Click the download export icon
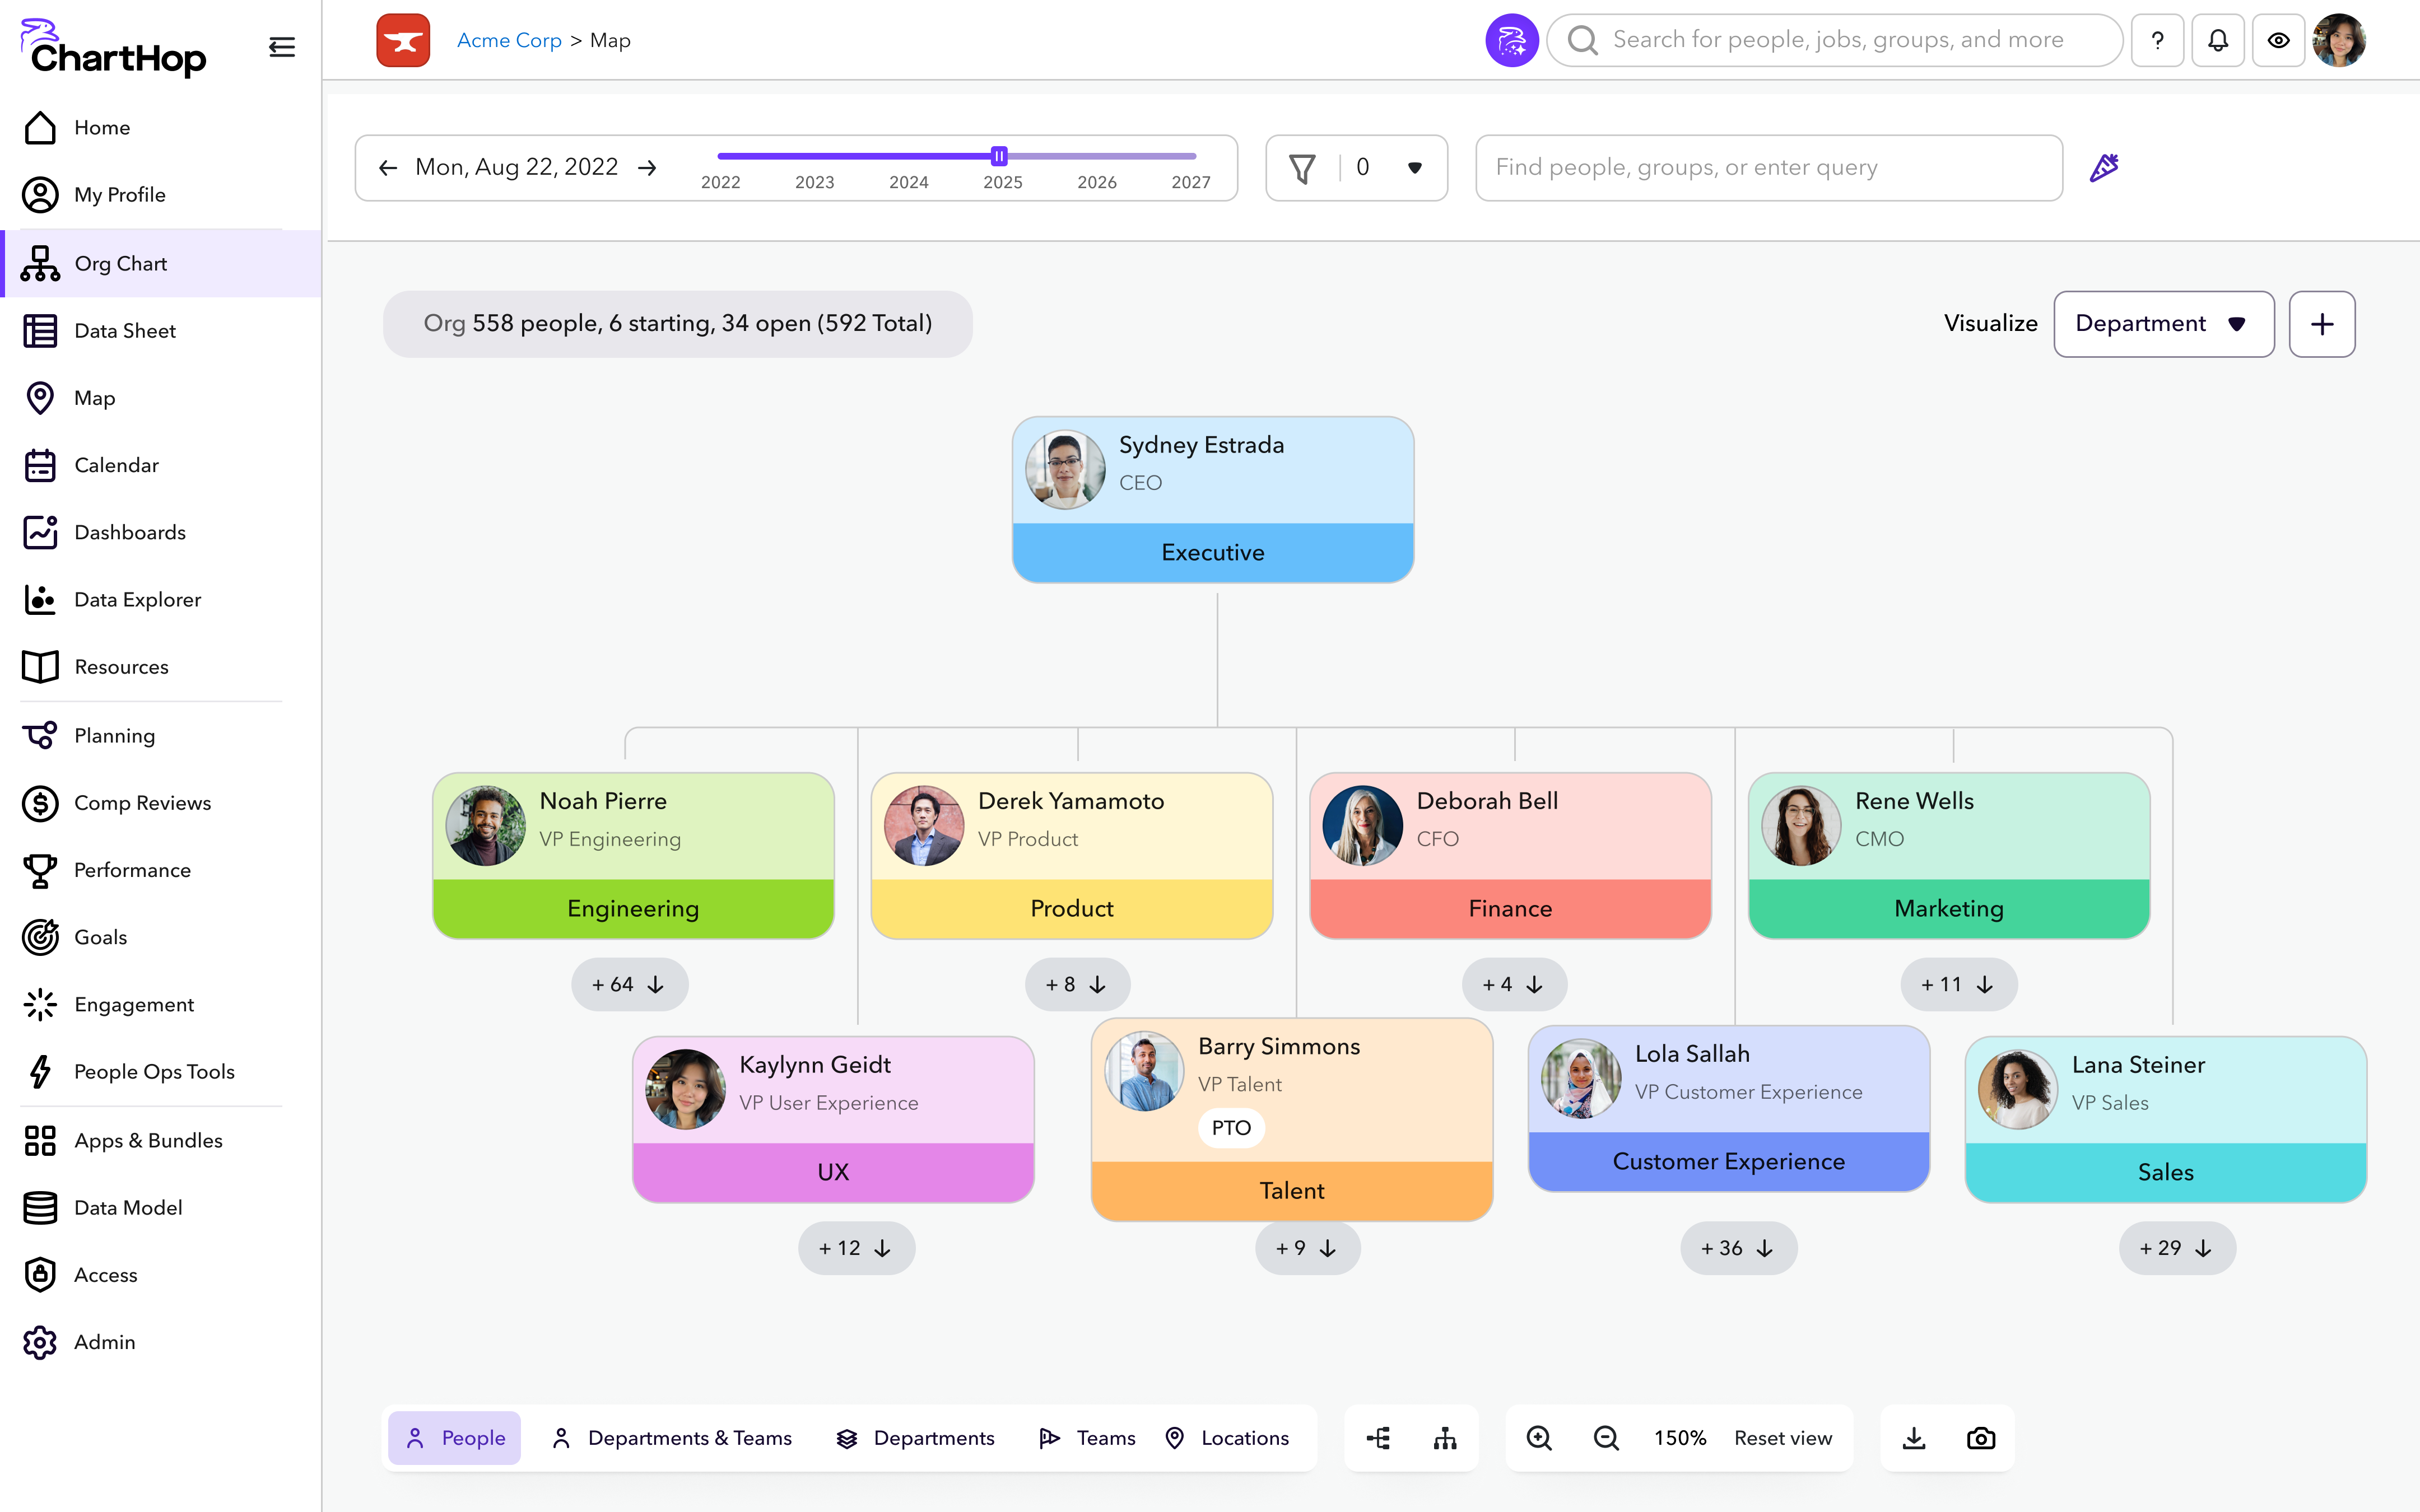 pos(1913,1438)
